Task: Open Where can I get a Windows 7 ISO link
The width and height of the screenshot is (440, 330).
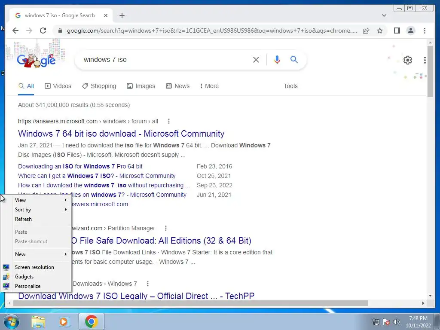Action: (x=97, y=176)
